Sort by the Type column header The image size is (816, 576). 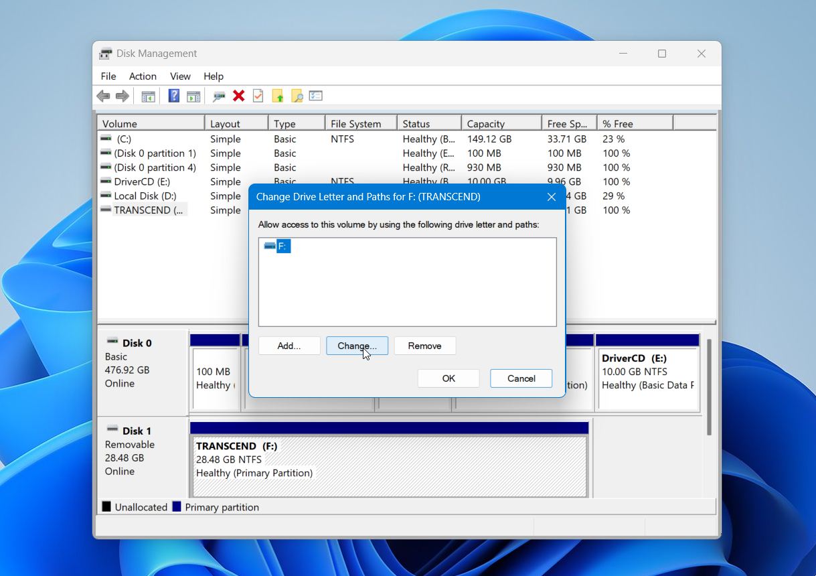297,123
